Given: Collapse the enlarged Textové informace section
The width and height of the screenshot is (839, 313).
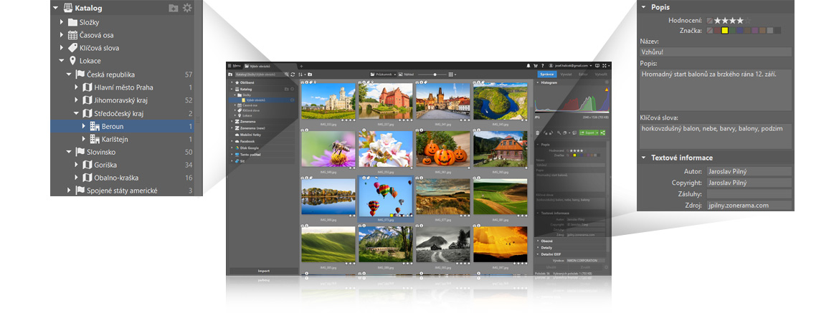Looking at the screenshot, I should click(x=643, y=158).
